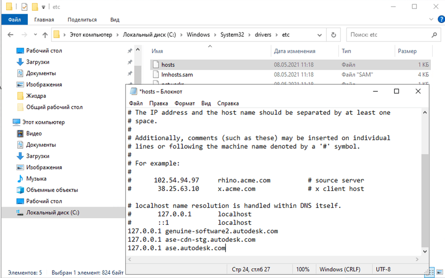Click the Explorer forward arrow
The height and width of the screenshot is (278, 445).
[x=24, y=35]
